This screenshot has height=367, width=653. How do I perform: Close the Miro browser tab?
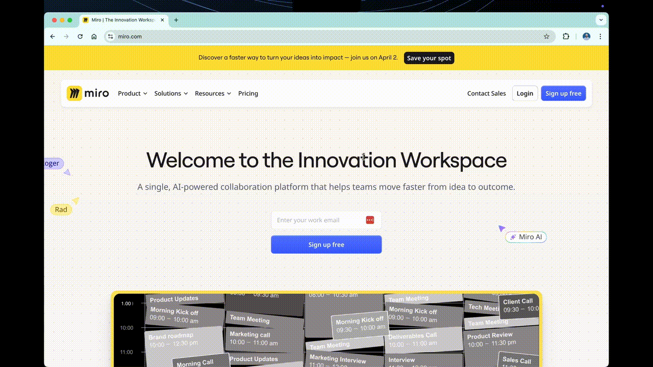tap(163, 20)
